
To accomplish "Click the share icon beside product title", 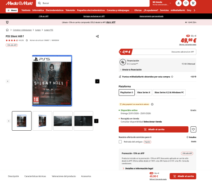I will tap(97, 36).
